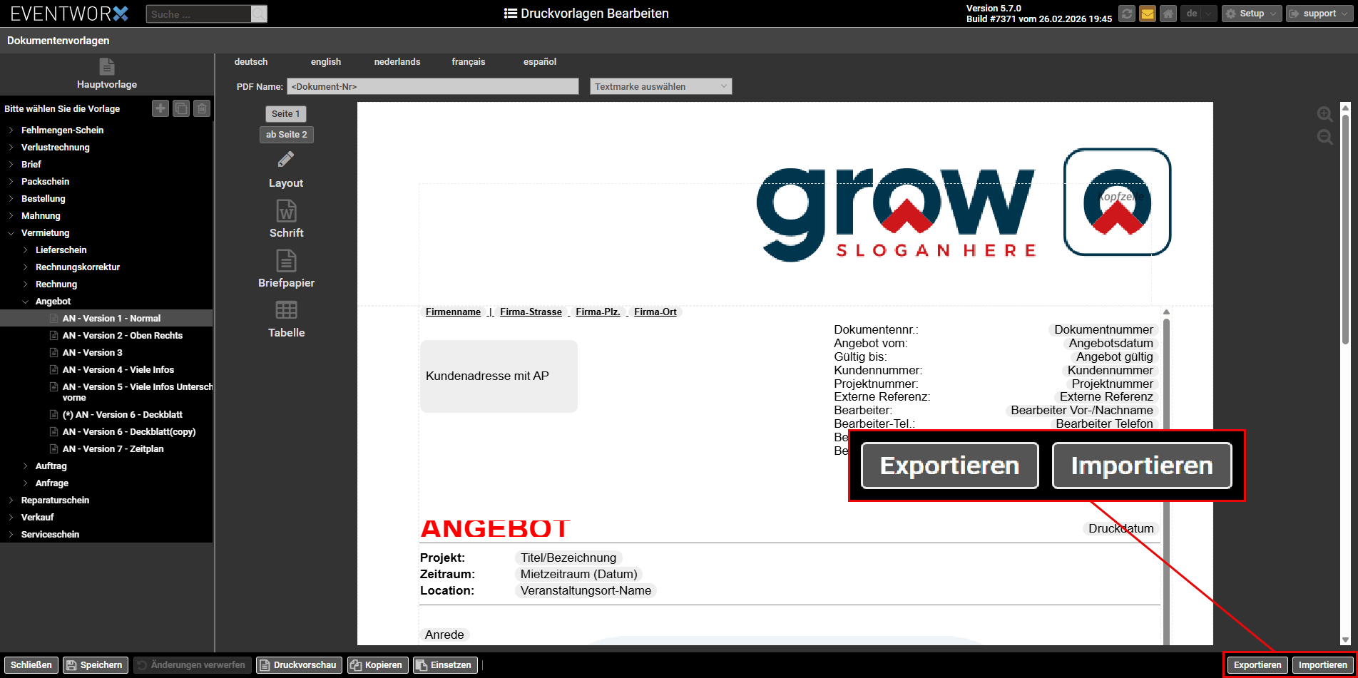Click the Speichern button

click(96, 665)
